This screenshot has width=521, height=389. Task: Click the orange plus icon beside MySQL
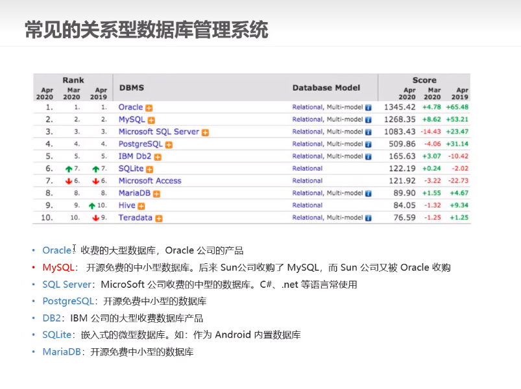(x=151, y=120)
